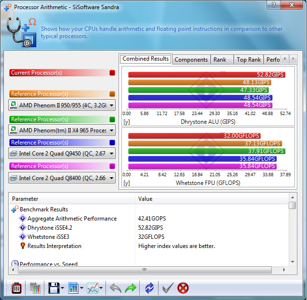Click the [y] axis toggle in Dhrystone chart
The height and width of the screenshot is (300, 307).
[x=126, y=122]
